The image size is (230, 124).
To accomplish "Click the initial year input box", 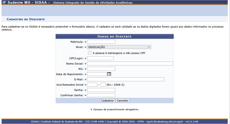I will point(92,85).
